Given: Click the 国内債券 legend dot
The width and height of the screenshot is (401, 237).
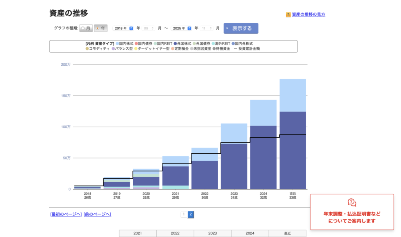Looking at the screenshot, I should click(x=136, y=44).
